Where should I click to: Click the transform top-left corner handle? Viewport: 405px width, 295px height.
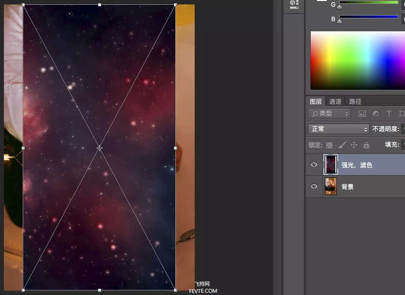click(x=23, y=5)
